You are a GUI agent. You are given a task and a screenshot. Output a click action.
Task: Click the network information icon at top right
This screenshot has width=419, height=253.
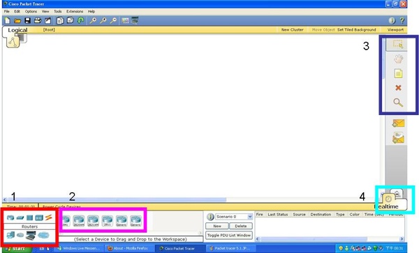click(392, 20)
